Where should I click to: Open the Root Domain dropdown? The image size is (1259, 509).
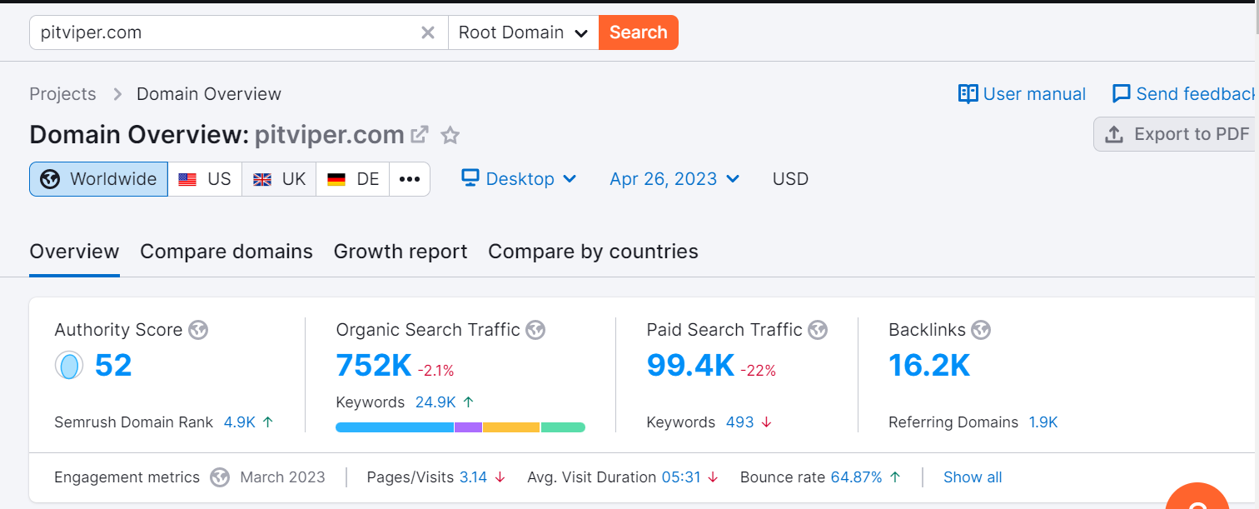coord(523,32)
